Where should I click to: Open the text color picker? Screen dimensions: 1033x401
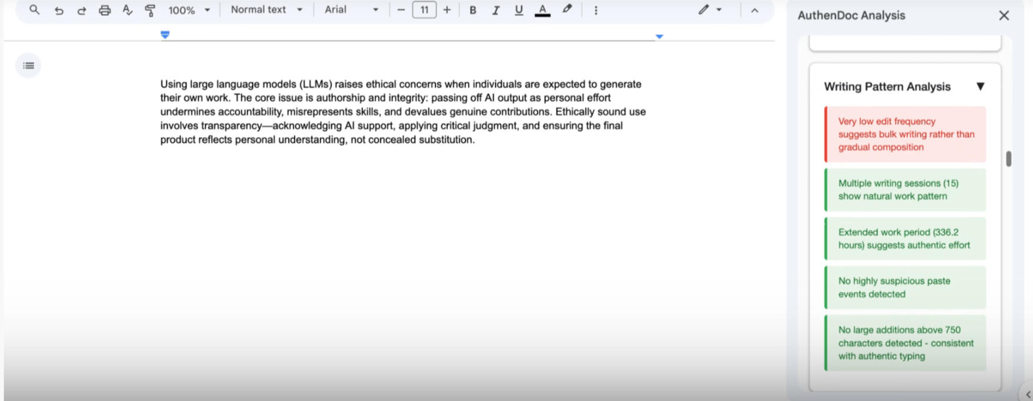click(x=542, y=10)
